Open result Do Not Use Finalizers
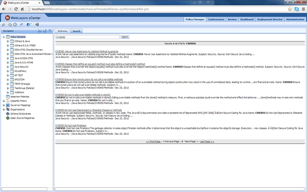Screen dimensions: 307x192 tap(71, 126)
